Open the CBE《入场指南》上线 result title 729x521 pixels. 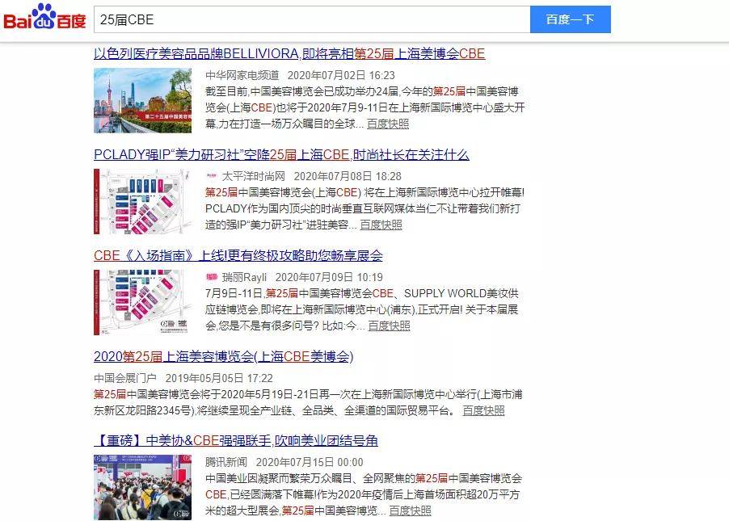pyautogui.click(x=238, y=255)
